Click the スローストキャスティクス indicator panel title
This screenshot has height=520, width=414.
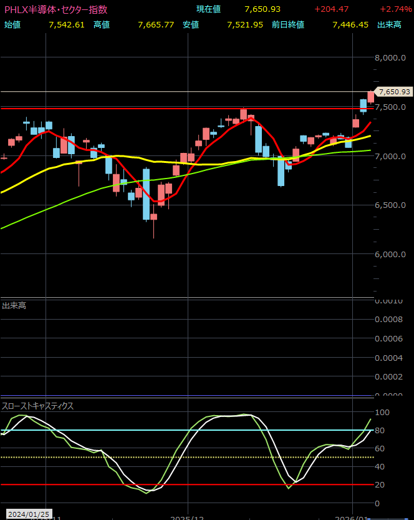[x=38, y=406]
